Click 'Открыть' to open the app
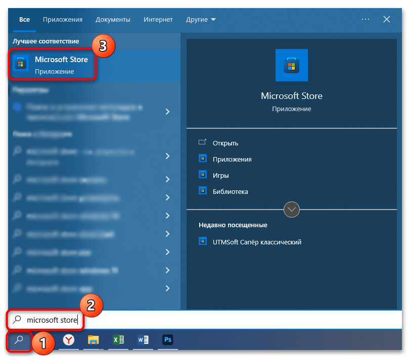The height and width of the screenshot is (358, 410). coord(225,143)
